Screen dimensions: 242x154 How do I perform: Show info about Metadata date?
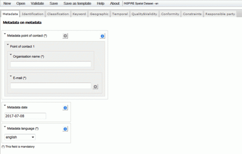(x=65, y=108)
